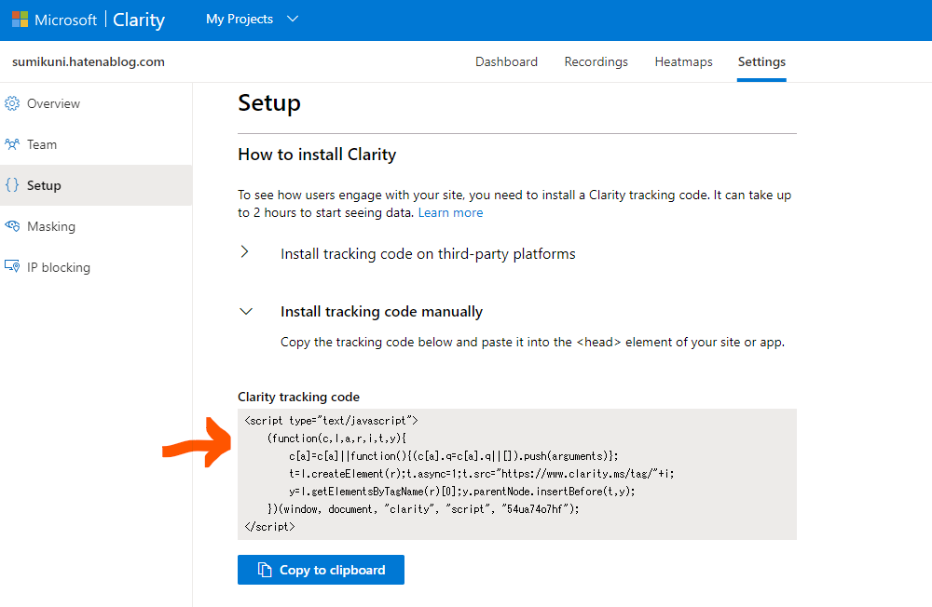Image resolution: width=932 pixels, height=607 pixels.
Task: Open the My Projects dropdown
Action: [x=251, y=18]
